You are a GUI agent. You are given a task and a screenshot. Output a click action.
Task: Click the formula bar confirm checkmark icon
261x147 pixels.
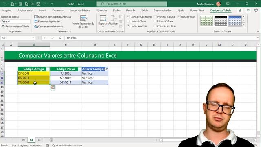(53, 38)
